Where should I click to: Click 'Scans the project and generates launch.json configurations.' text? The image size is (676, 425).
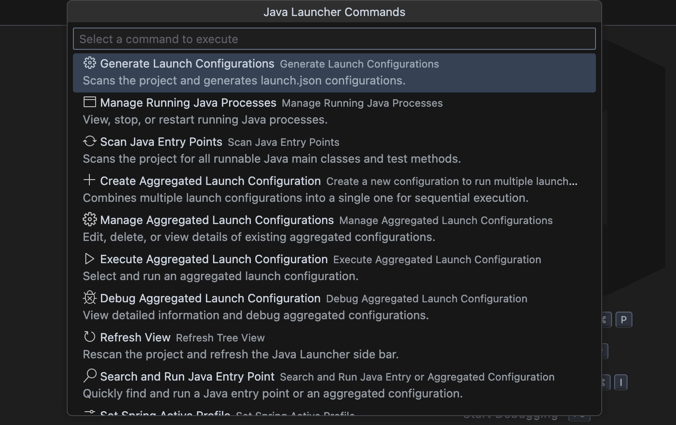point(244,80)
